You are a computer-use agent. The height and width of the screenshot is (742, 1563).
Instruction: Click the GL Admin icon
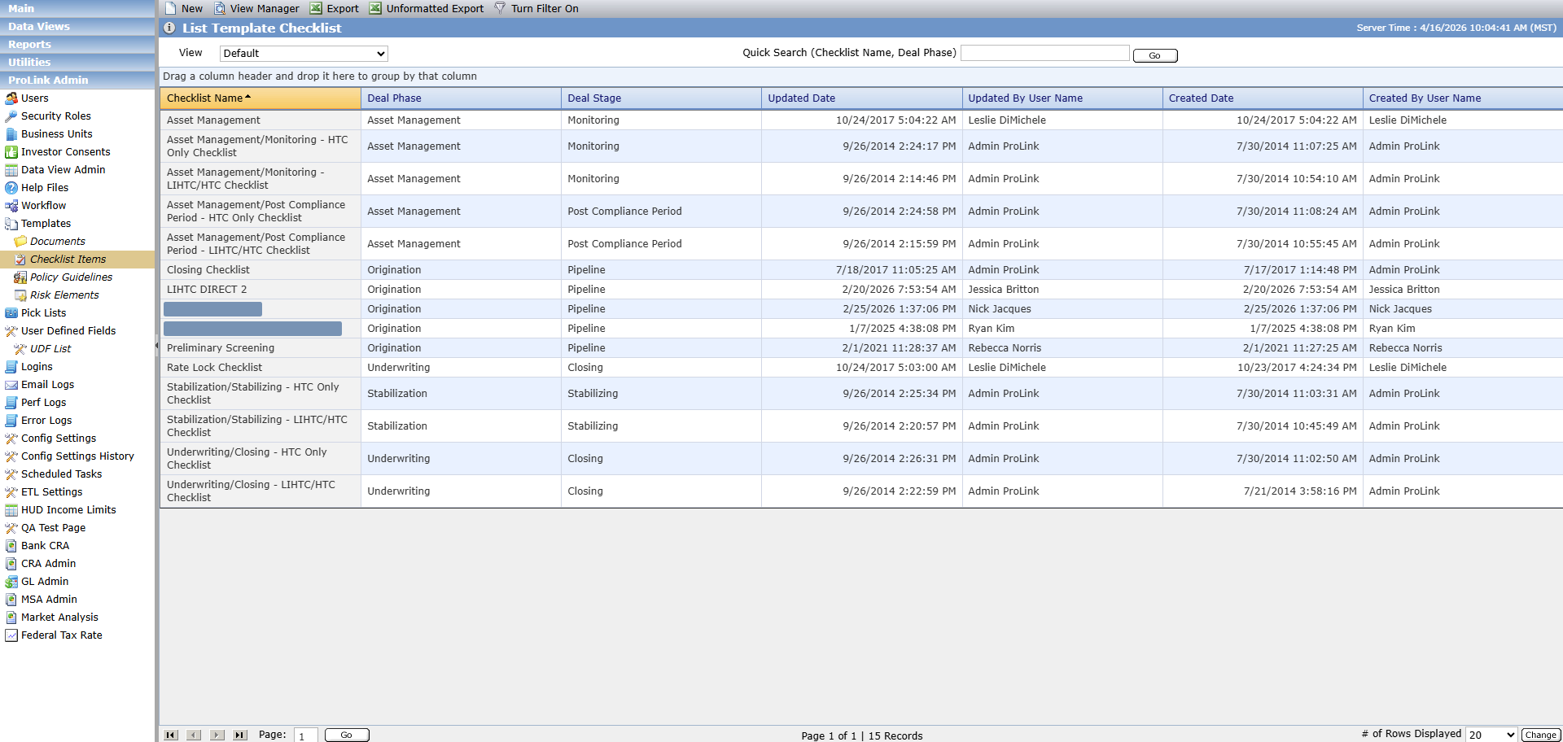(11, 582)
